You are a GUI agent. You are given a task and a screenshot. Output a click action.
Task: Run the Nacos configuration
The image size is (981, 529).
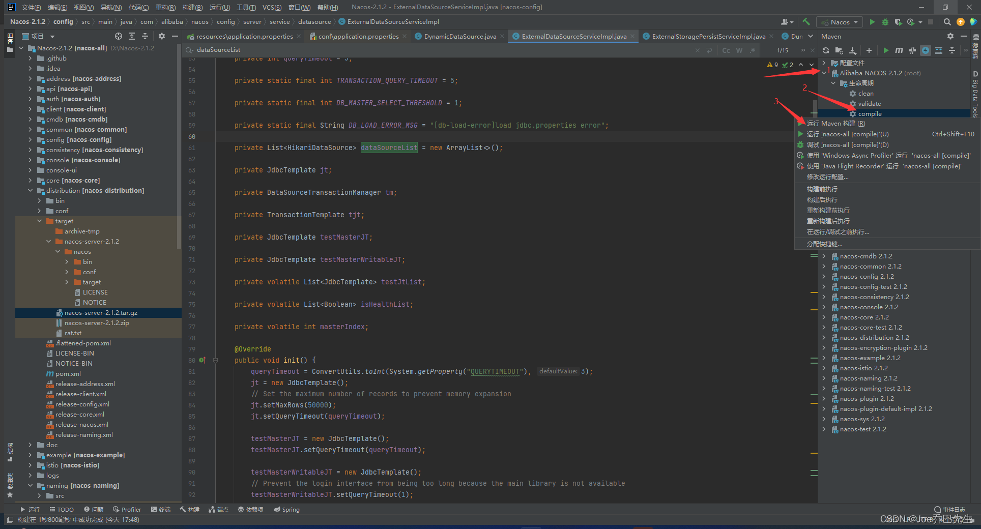tap(872, 22)
